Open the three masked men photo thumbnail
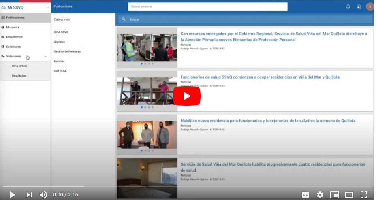 pos(147,134)
